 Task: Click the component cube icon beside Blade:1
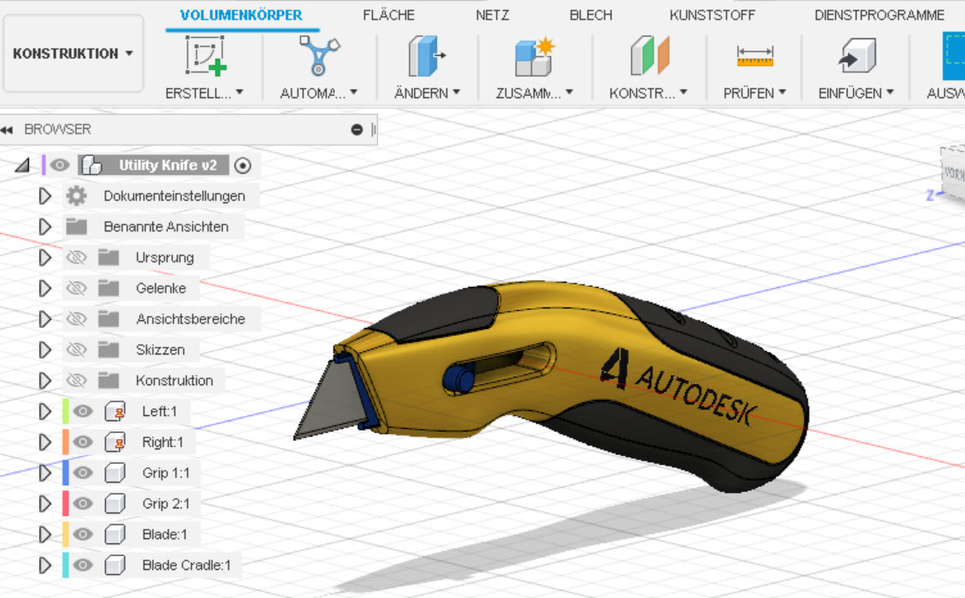pyautogui.click(x=115, y=534)
